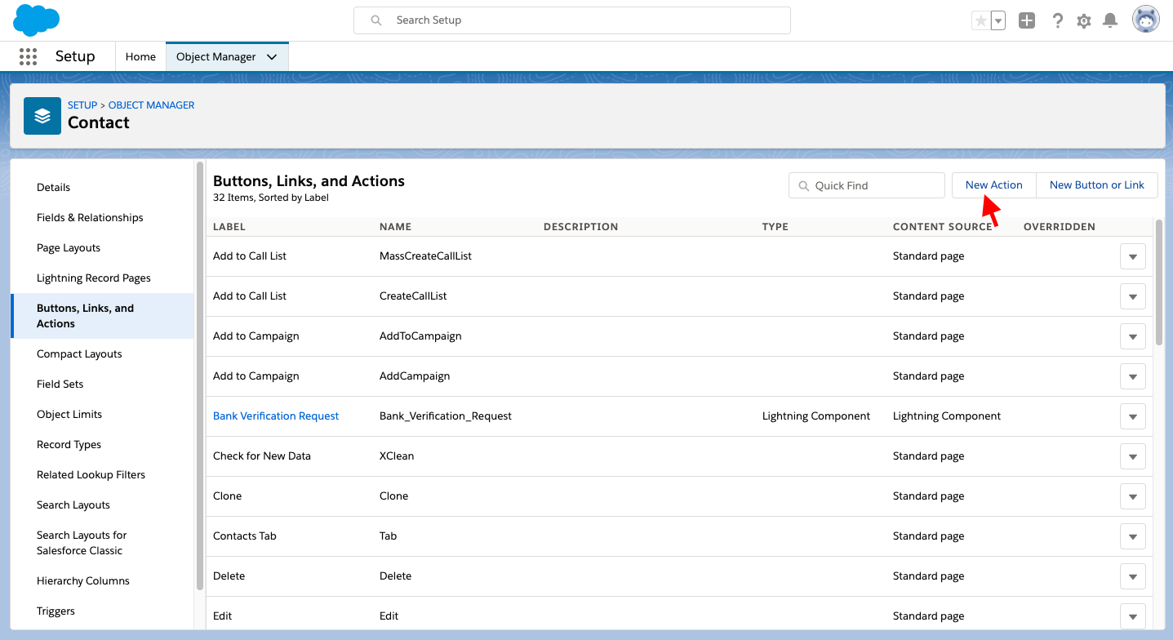Open the help question mark icon
The width and height of the screenshot is (1173, 640).
[x=1057, y=21]
